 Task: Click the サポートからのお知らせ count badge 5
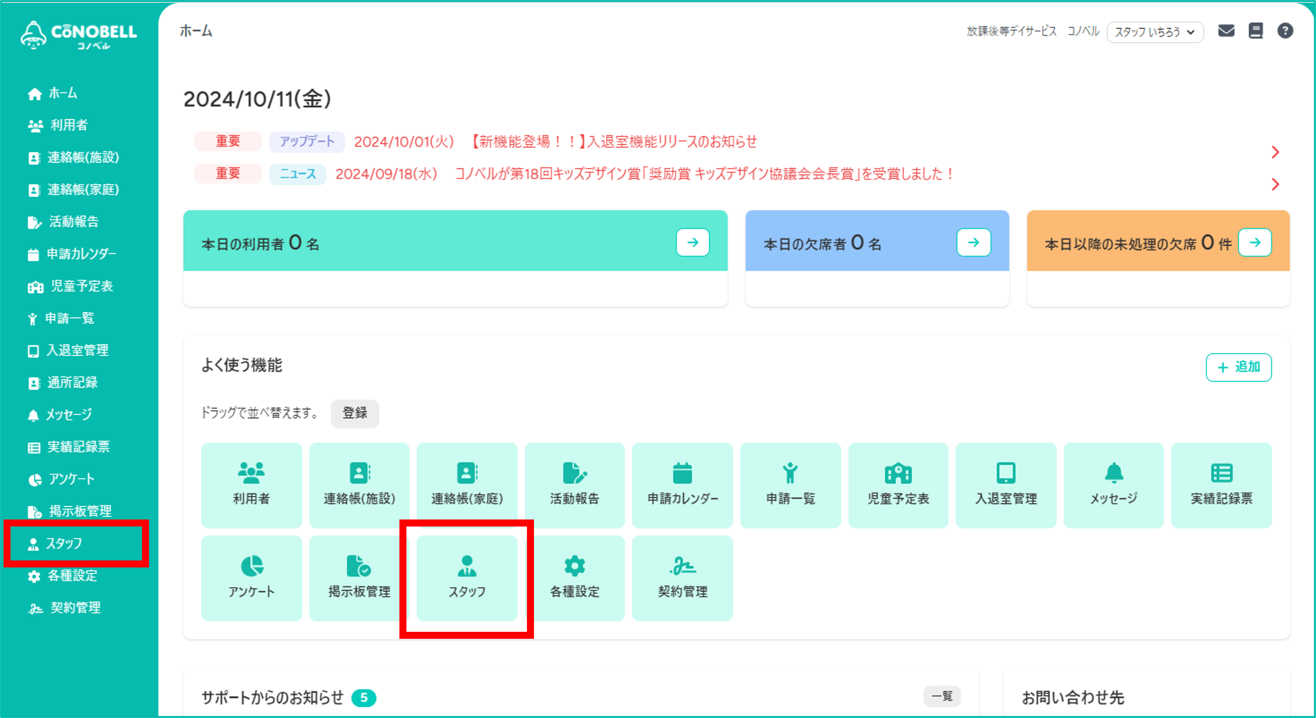click(364, 698)
